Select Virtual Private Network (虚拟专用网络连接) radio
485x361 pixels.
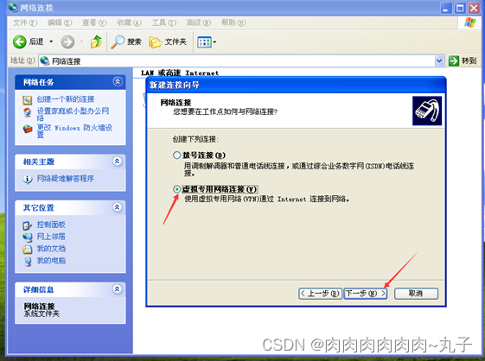[176, 189]
